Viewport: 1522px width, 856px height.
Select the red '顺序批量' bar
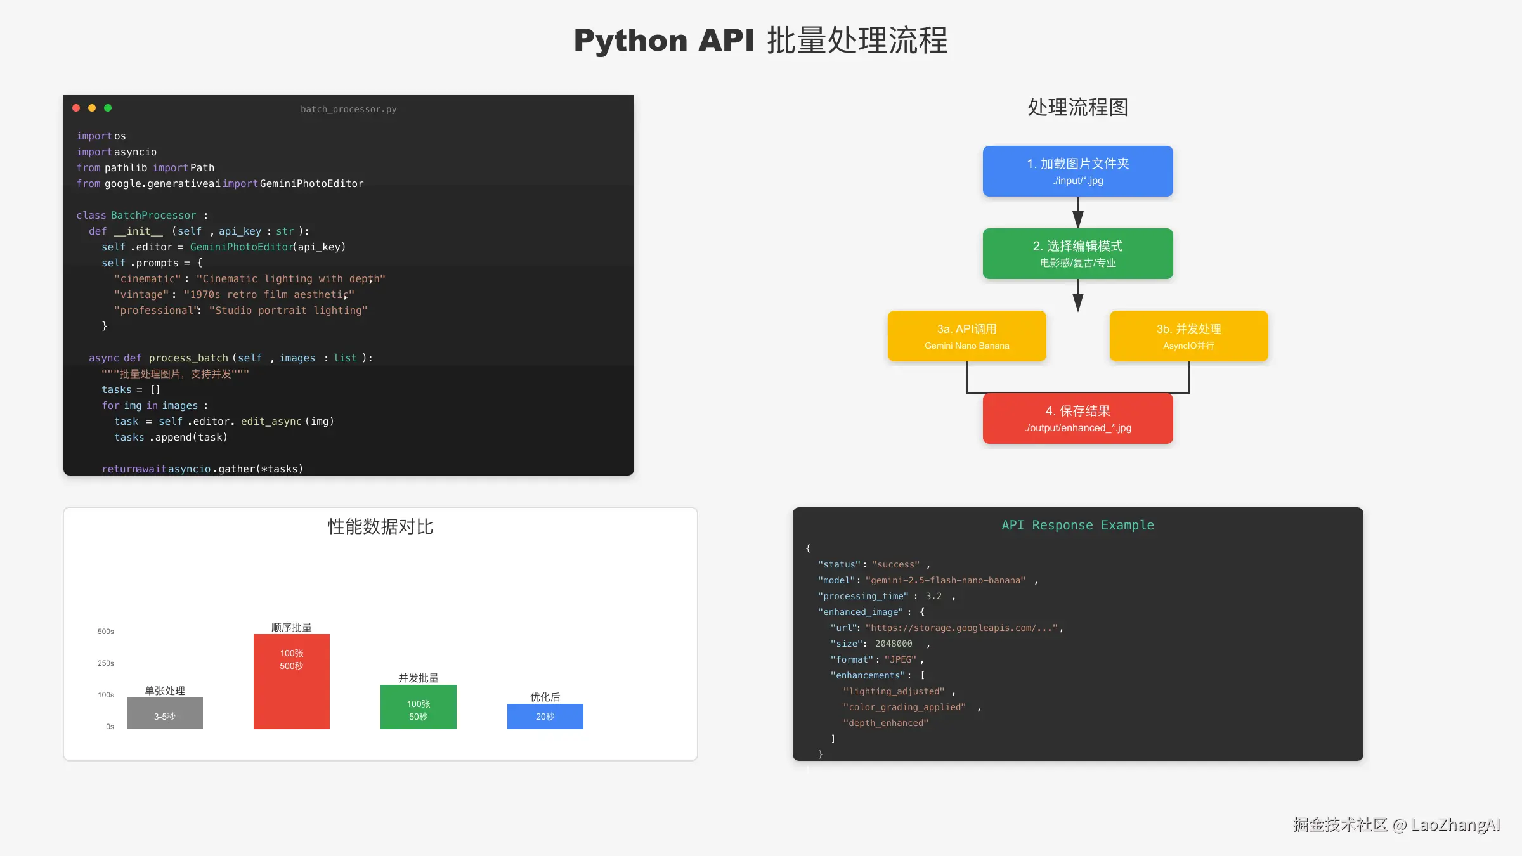291,681
